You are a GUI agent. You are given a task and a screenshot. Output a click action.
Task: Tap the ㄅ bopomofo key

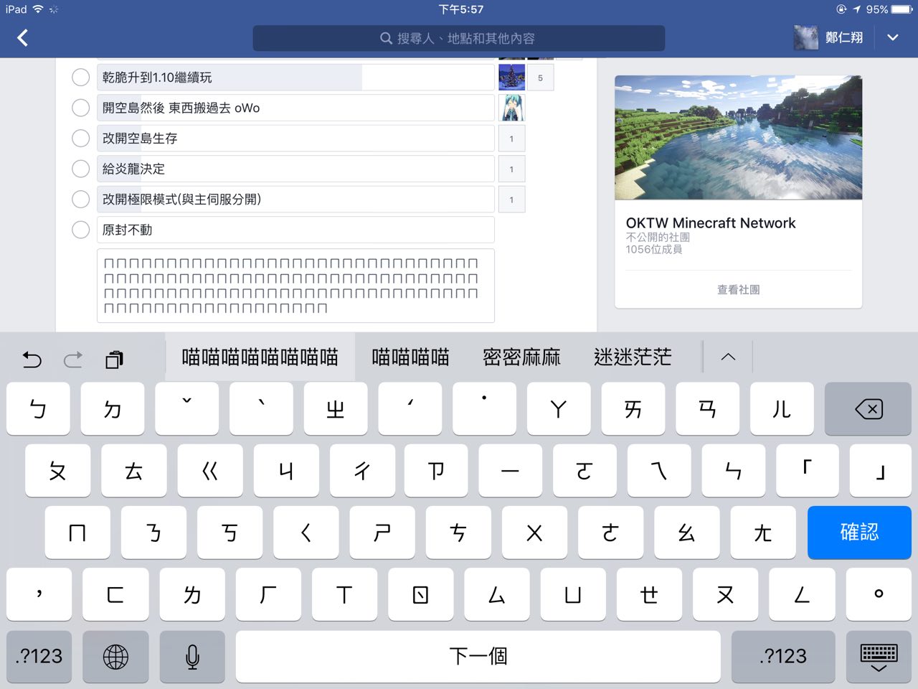[38, 409]
